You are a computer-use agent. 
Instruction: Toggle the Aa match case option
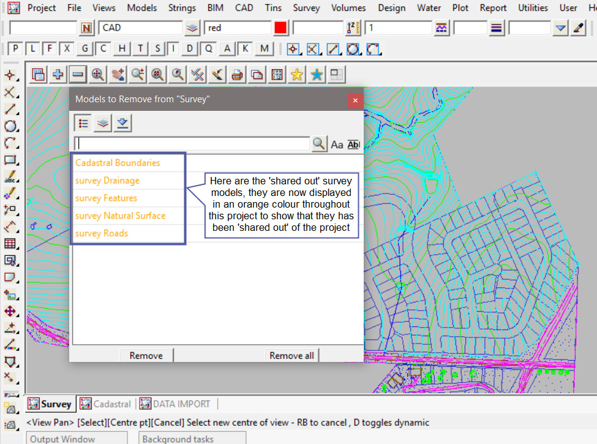(x=337, y=145)
